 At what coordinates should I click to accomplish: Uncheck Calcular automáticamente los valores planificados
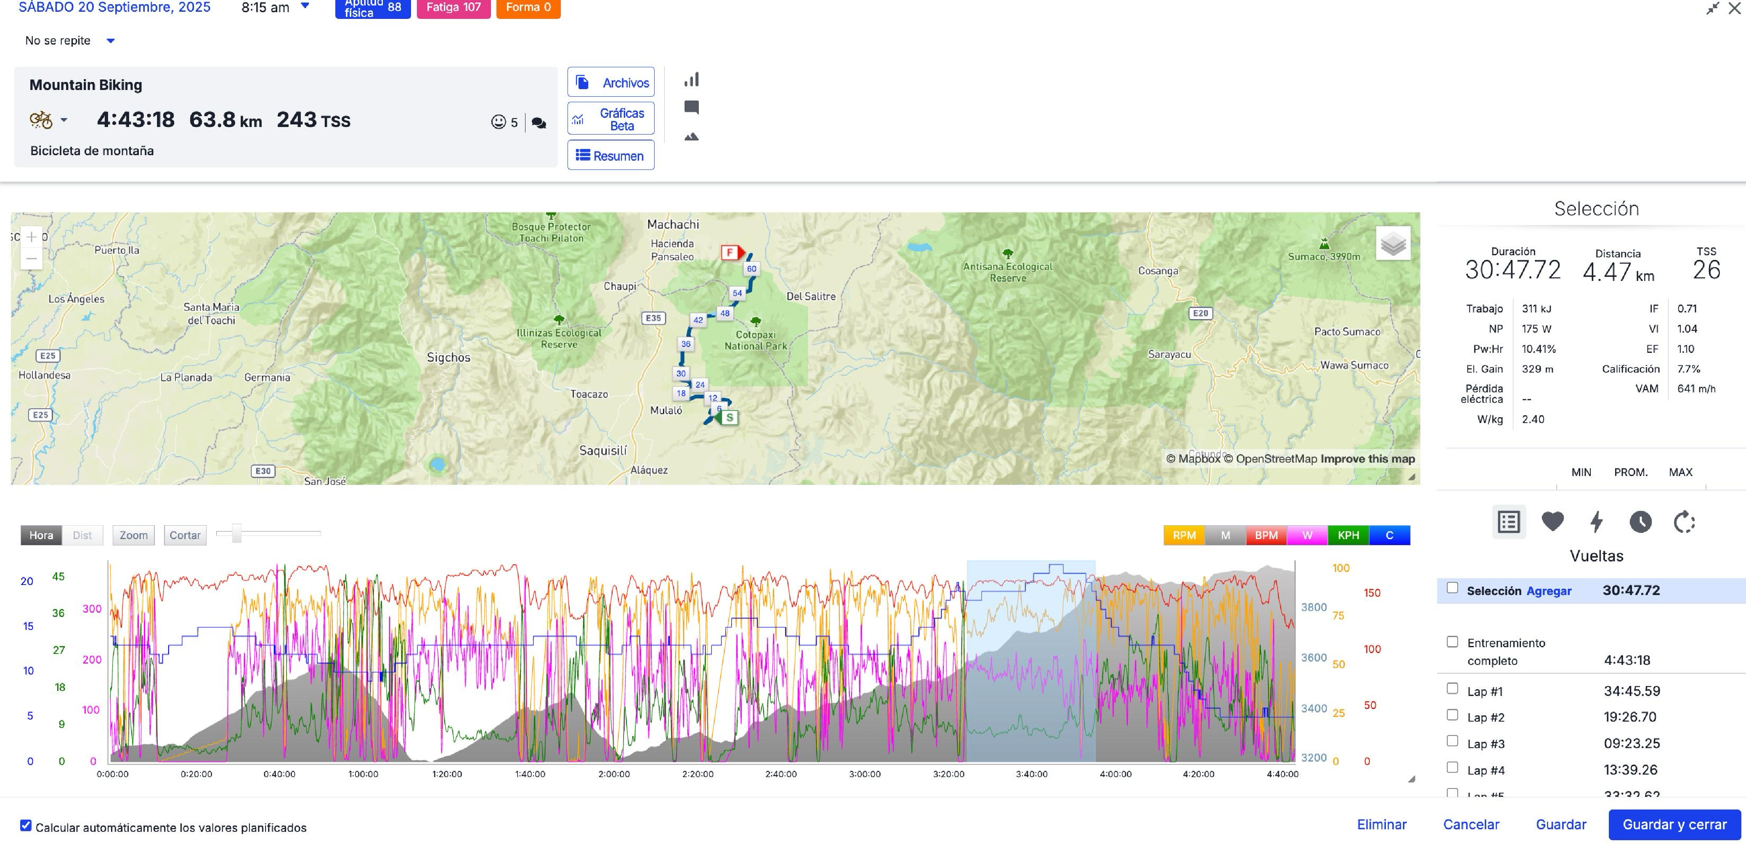pyautogui.click(x=26, y=825)
